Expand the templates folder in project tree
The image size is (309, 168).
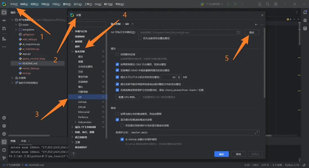(x=16, y=29)
